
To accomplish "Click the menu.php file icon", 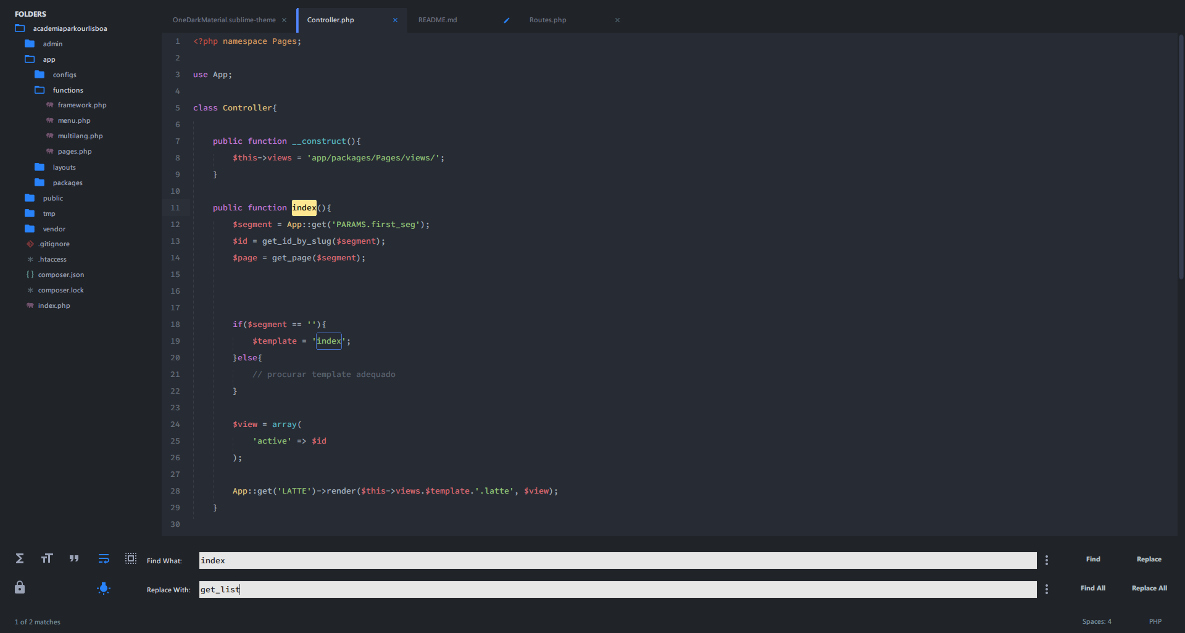I will click(x=50, y=120).
